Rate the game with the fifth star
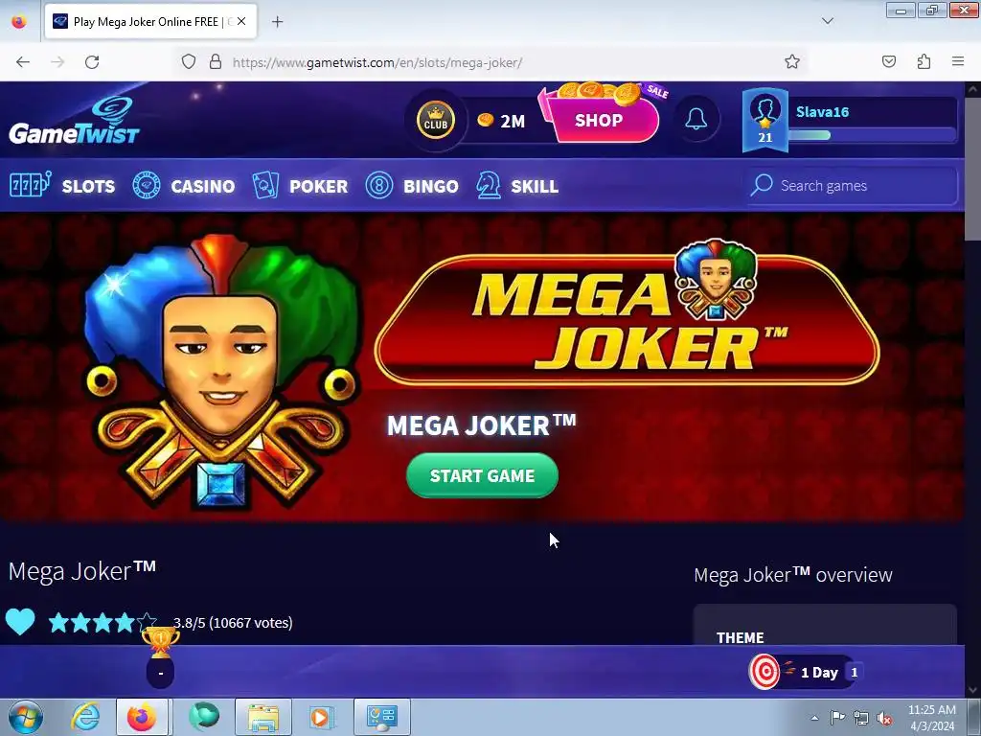The height and width of the screenshot is (736, 981). pos(147,622)
